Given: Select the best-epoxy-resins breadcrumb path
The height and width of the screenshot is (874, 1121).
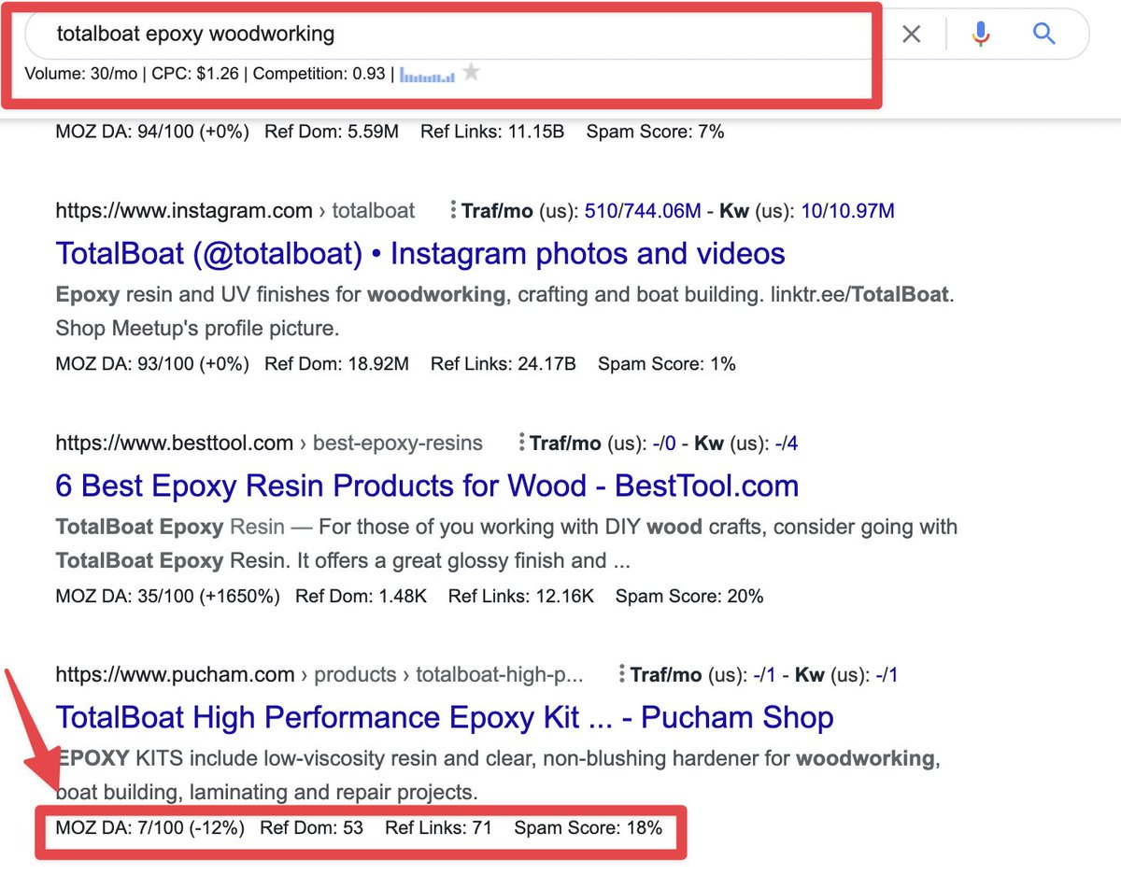Looking at the screenshot, I should pos(398,443).
